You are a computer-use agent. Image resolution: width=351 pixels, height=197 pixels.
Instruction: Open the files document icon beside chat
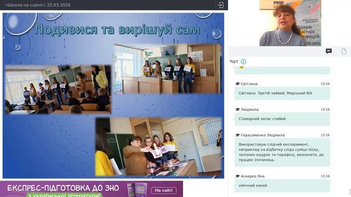(x=344, y=51)
